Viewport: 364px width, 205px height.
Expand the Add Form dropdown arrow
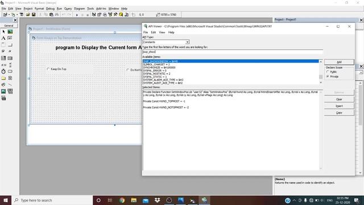click(17, 15)
